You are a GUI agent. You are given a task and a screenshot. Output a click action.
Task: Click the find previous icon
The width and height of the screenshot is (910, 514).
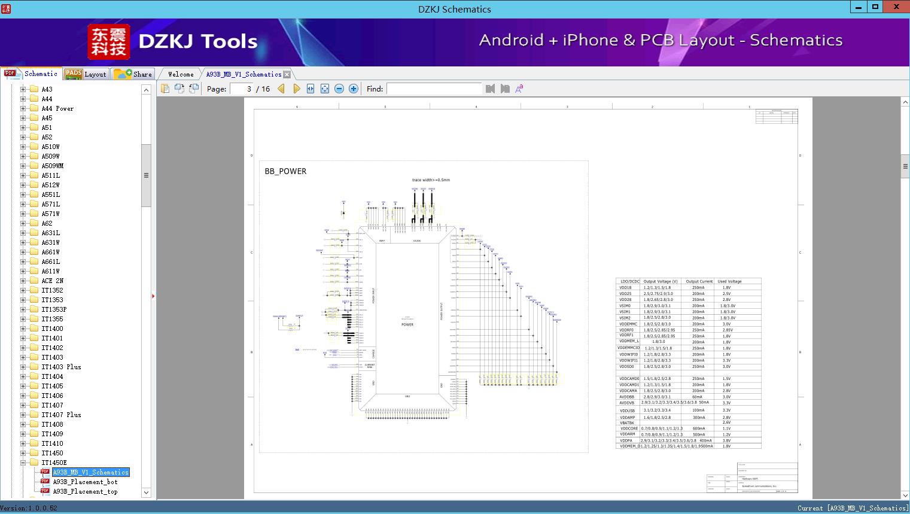(x=491, y=89)
